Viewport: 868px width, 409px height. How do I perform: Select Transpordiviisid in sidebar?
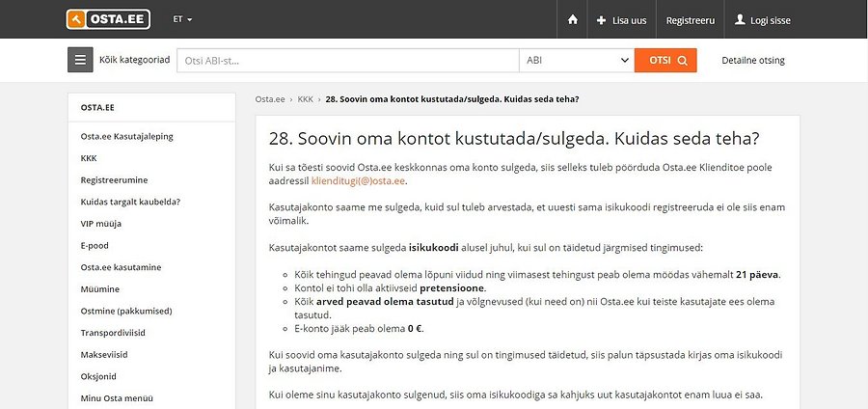113,333
